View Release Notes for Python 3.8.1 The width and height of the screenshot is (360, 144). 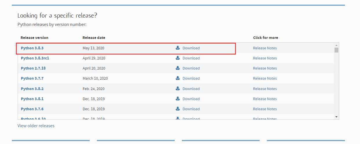click(265, 99)
